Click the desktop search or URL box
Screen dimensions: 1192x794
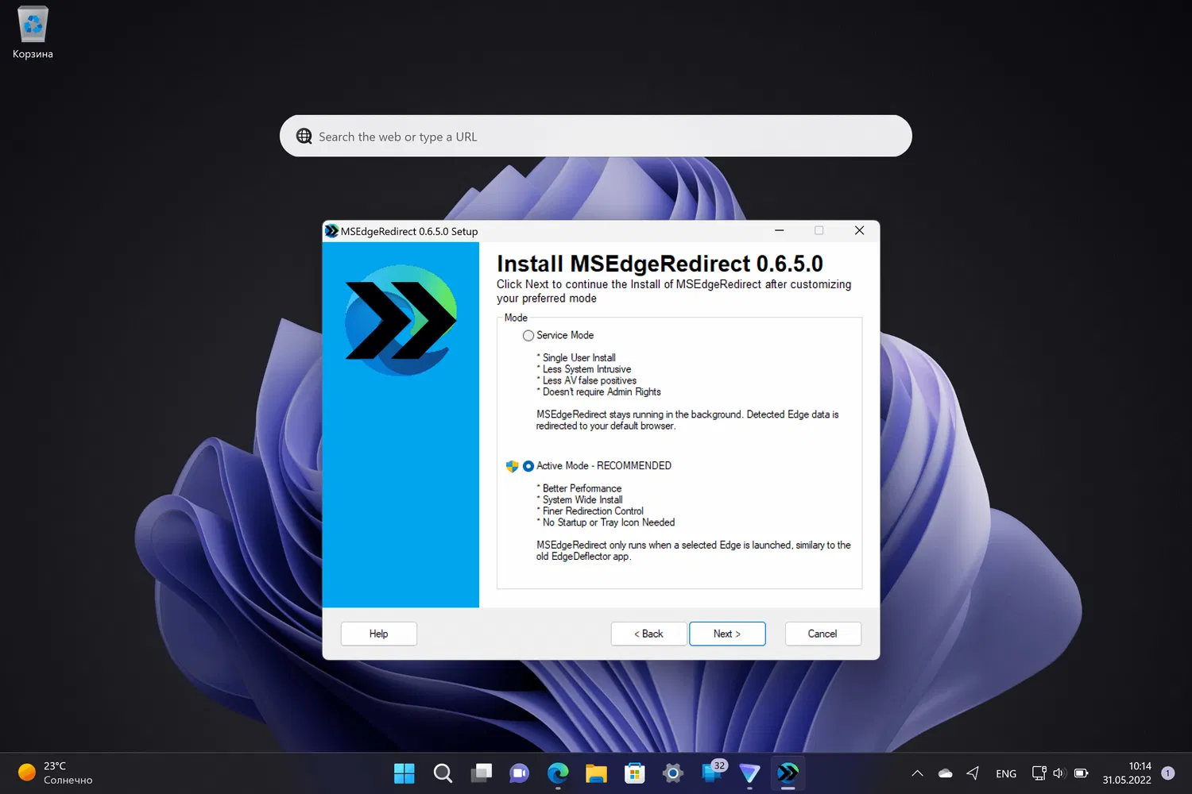[x=596, y=136]
